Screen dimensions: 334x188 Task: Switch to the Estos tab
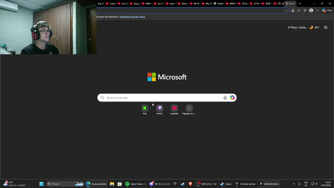170,3
